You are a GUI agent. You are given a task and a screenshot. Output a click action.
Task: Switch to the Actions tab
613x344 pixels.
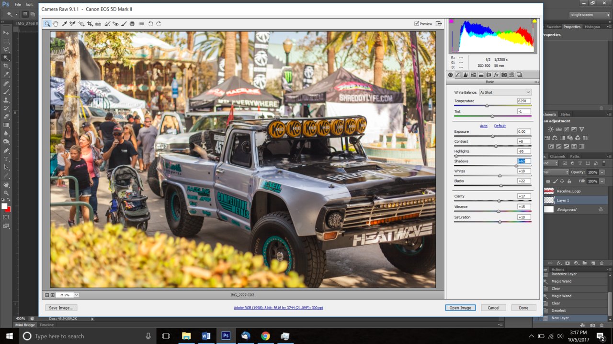click(558, 269)
